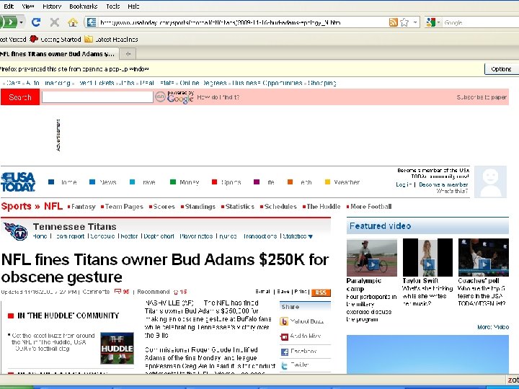Click the round GO icon beside search

[x=160, y=97]
